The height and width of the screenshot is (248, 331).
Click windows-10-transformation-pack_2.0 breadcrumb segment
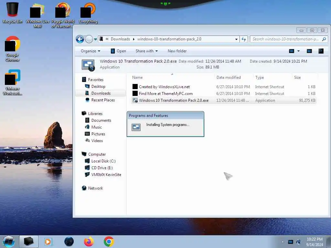(169, 39)
